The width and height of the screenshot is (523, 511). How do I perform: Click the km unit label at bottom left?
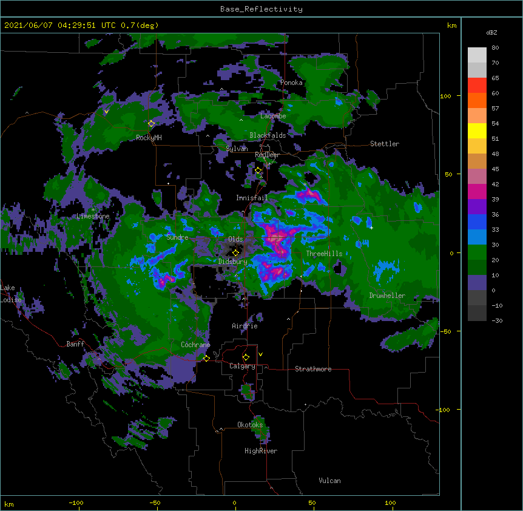pos(9,504)
